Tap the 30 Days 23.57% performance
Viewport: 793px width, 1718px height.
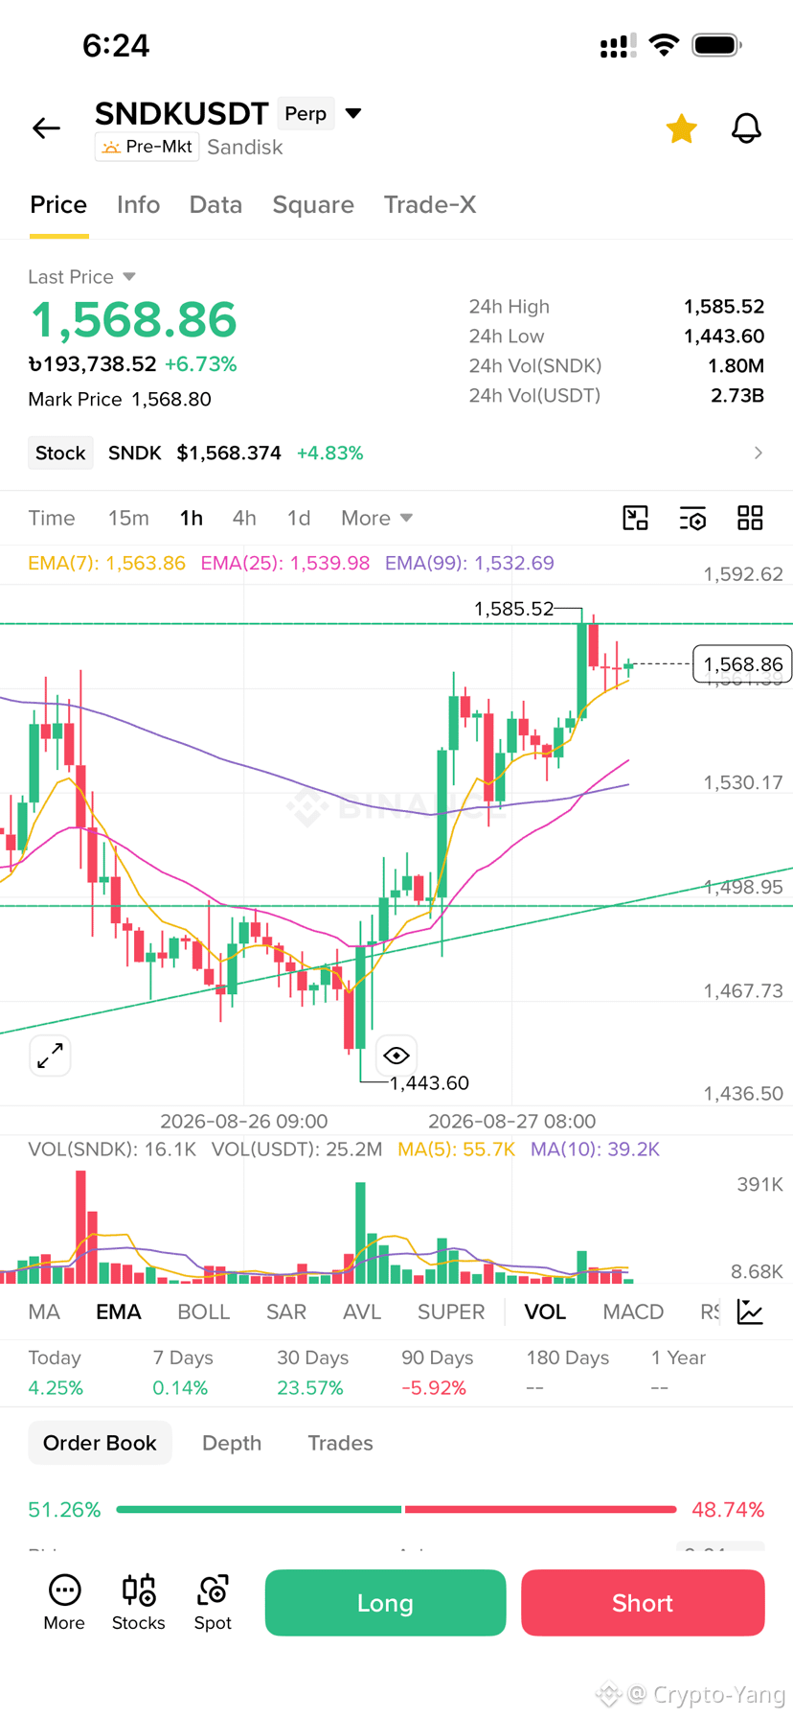[310, 1373]
